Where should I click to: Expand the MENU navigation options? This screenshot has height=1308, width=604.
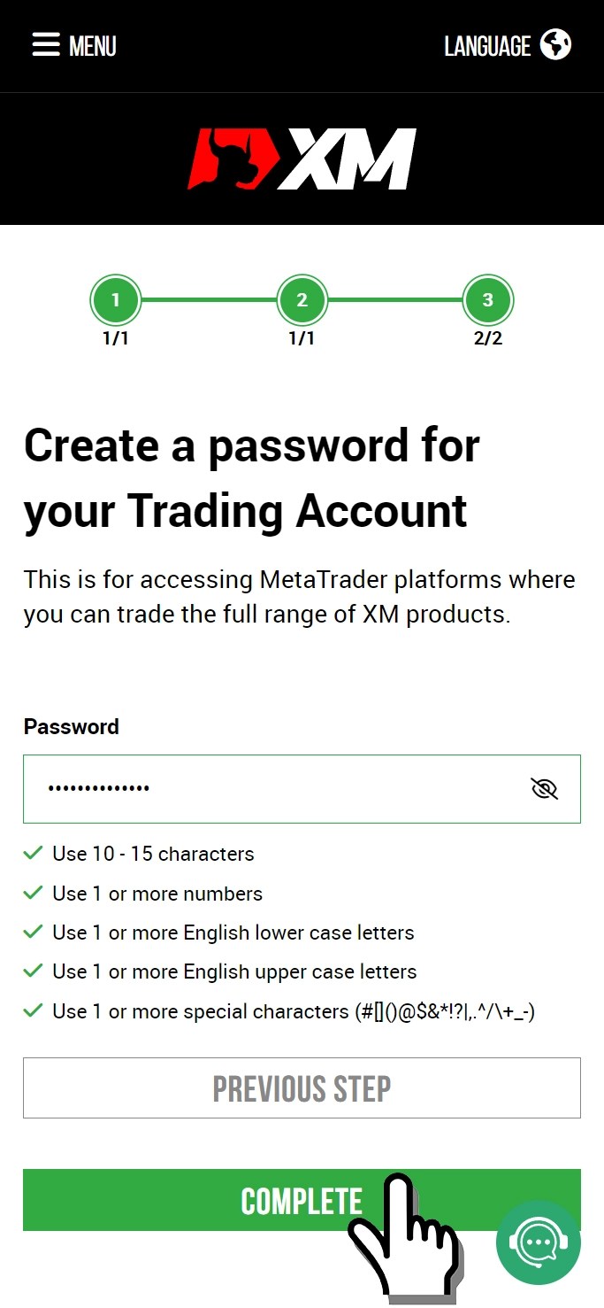point(73,45)
